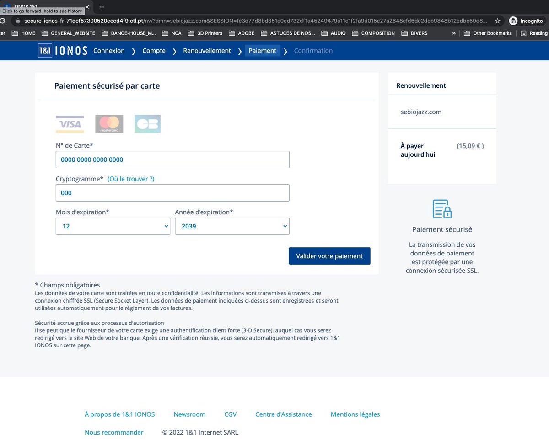Go to the Renouvellement step

coord(207,51)
